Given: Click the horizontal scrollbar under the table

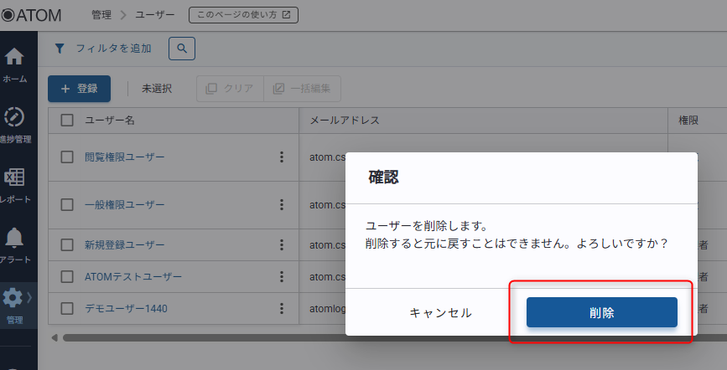Looking at the screenshot, I should tap(201, 337).
